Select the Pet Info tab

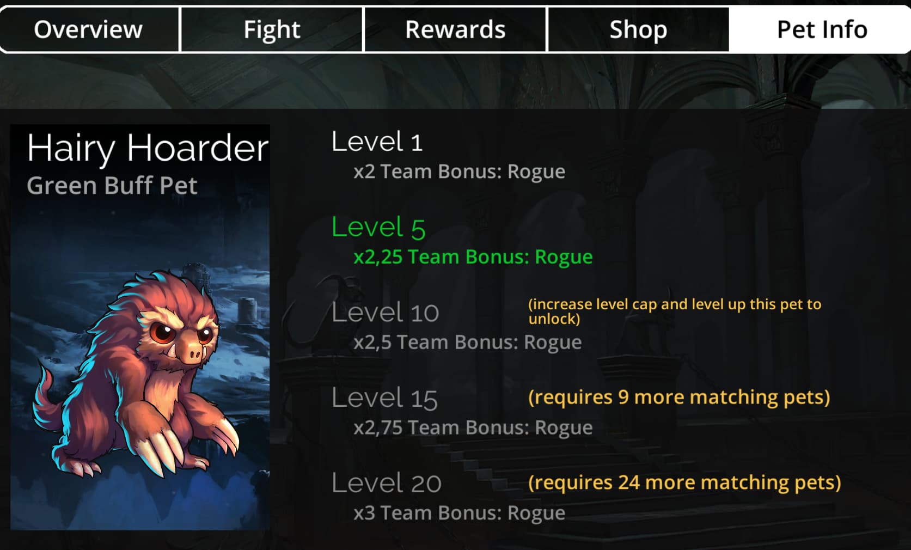pyautogui.click(x=821, y=29)
